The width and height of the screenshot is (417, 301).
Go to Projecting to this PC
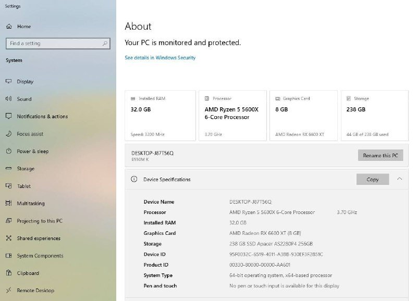(39, 221)
